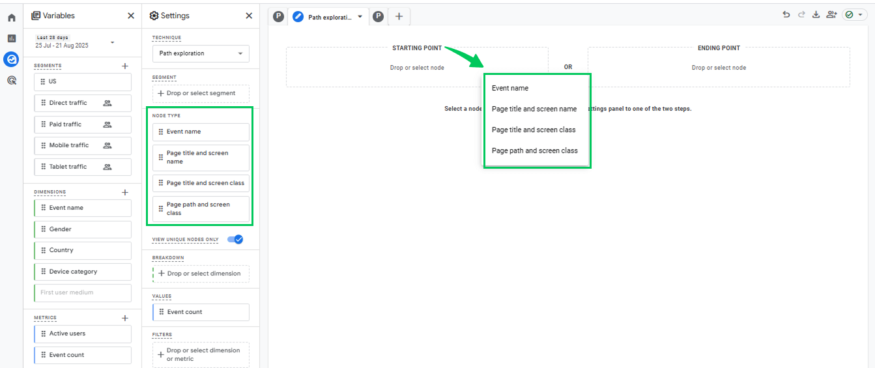Expand the Technique Path exploration dropdown
This screenshot has height=368, width=875.
coord(201,53)
